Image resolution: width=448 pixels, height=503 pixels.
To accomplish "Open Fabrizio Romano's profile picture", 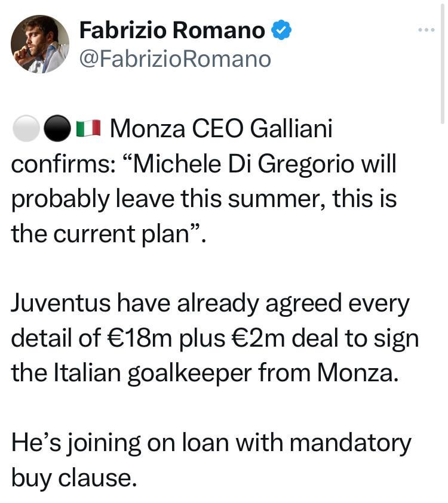I will 40,44.
